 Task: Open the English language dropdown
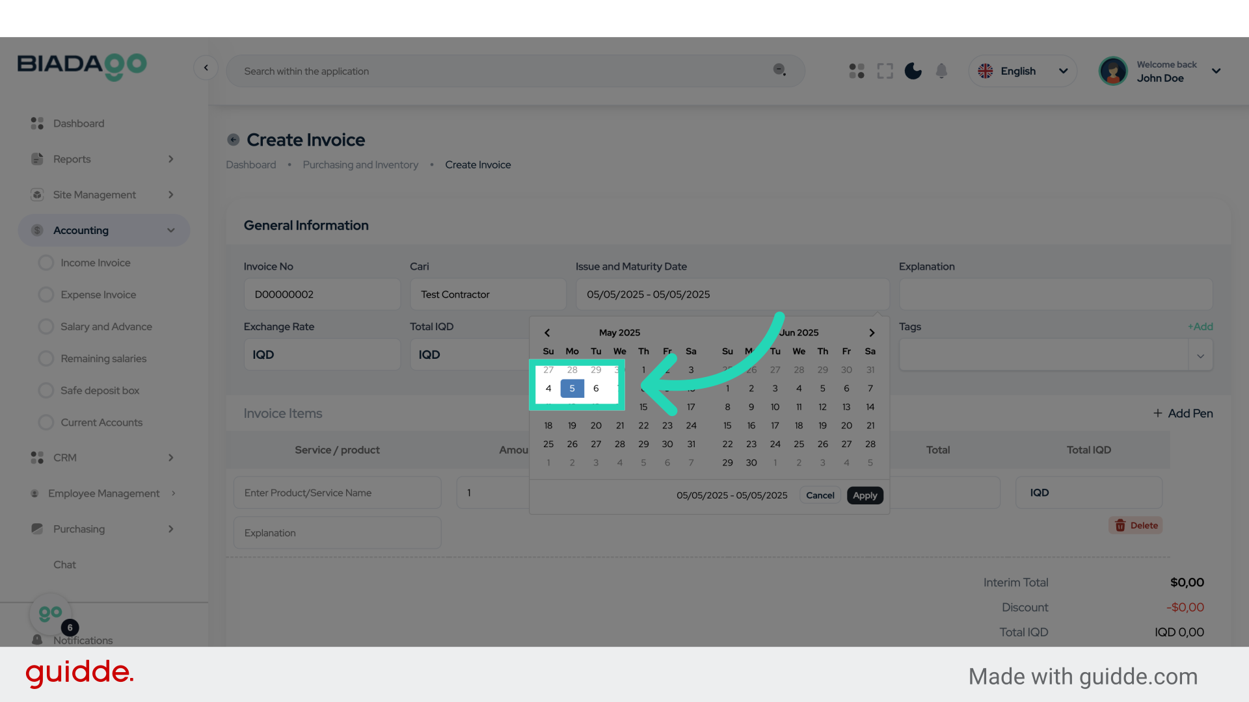click(1023, 71)
